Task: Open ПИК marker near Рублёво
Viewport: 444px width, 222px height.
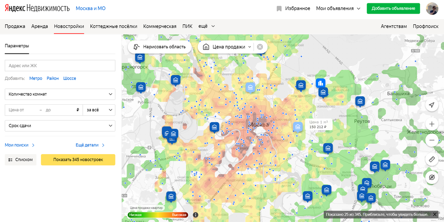Action: pos(141,87)
